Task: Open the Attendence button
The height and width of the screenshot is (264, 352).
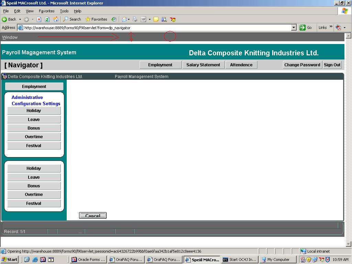Action: pos(241,65)
